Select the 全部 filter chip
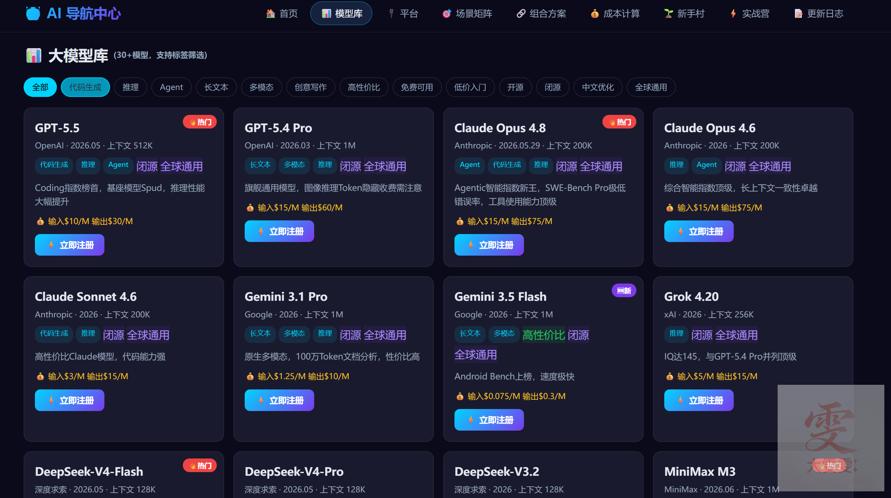The width and height of the screenshot is (891, 498). coord(40,87)
